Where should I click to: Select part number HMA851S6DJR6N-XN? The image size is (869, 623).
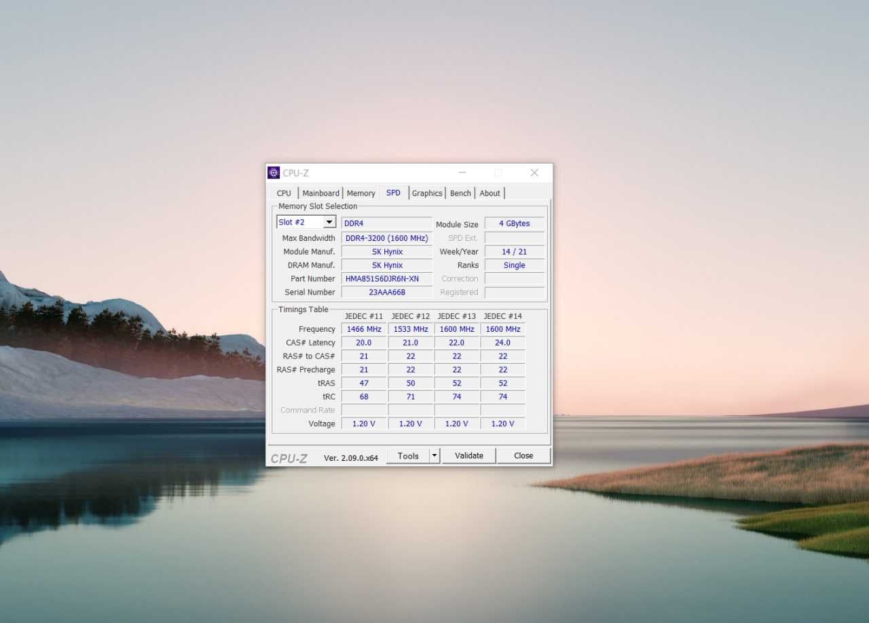[386, 279]
